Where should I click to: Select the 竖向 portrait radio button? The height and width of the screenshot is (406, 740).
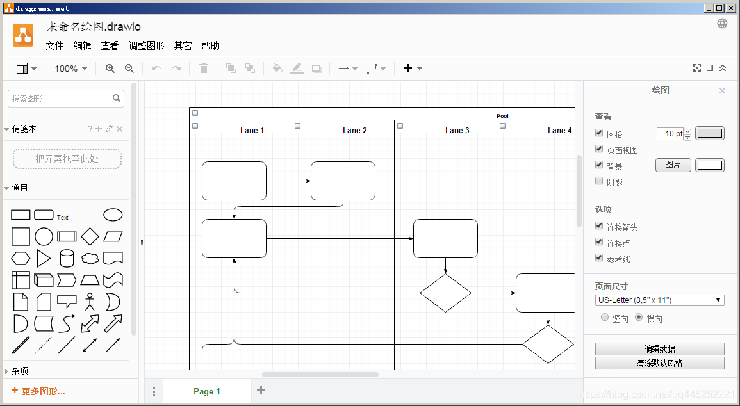(605, 318)
